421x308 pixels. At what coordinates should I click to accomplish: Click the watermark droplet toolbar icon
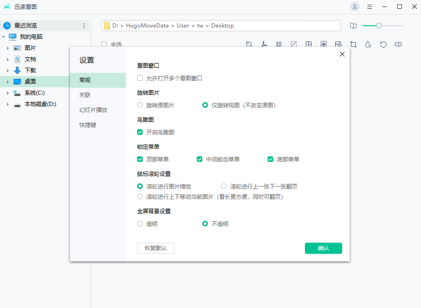pos(368,44)
